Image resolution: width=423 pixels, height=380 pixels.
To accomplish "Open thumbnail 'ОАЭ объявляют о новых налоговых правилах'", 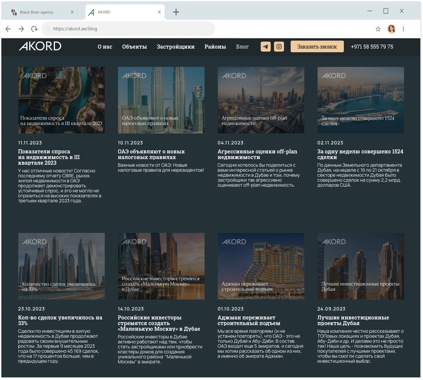I will 161,100.
